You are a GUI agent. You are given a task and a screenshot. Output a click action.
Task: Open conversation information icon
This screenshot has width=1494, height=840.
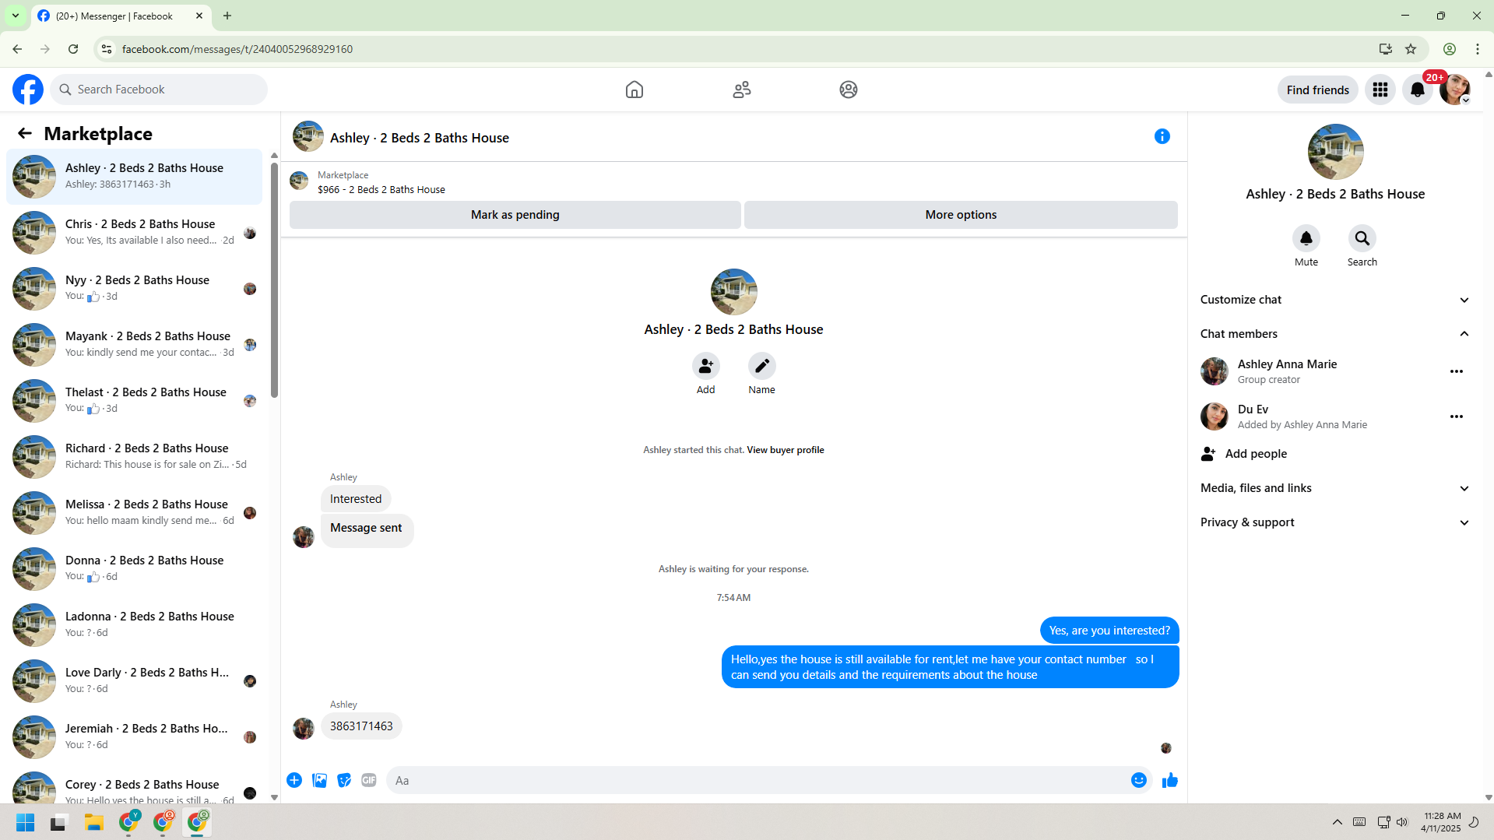click(1162, 136)
